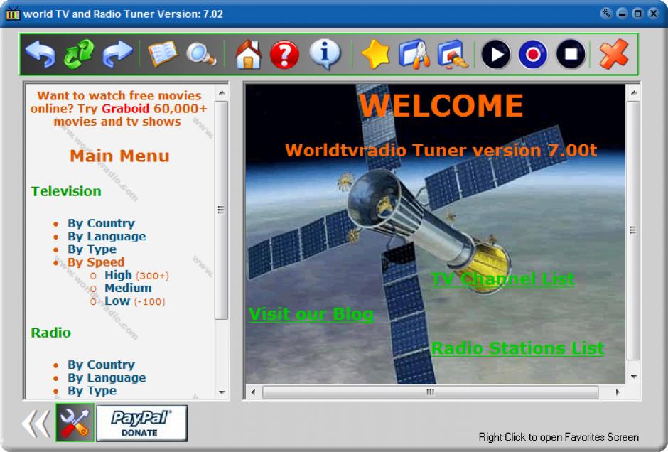
Task: Open the tools settings wrench icon
Action: (x=75, y=423)
